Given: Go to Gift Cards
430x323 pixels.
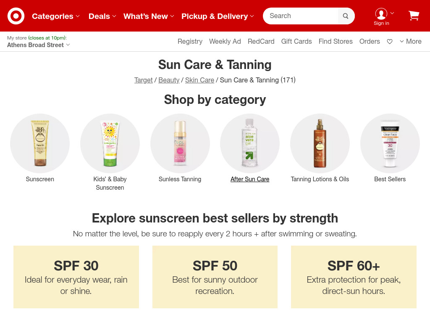Looking at the screenshot, I should [x=296, y=42].
